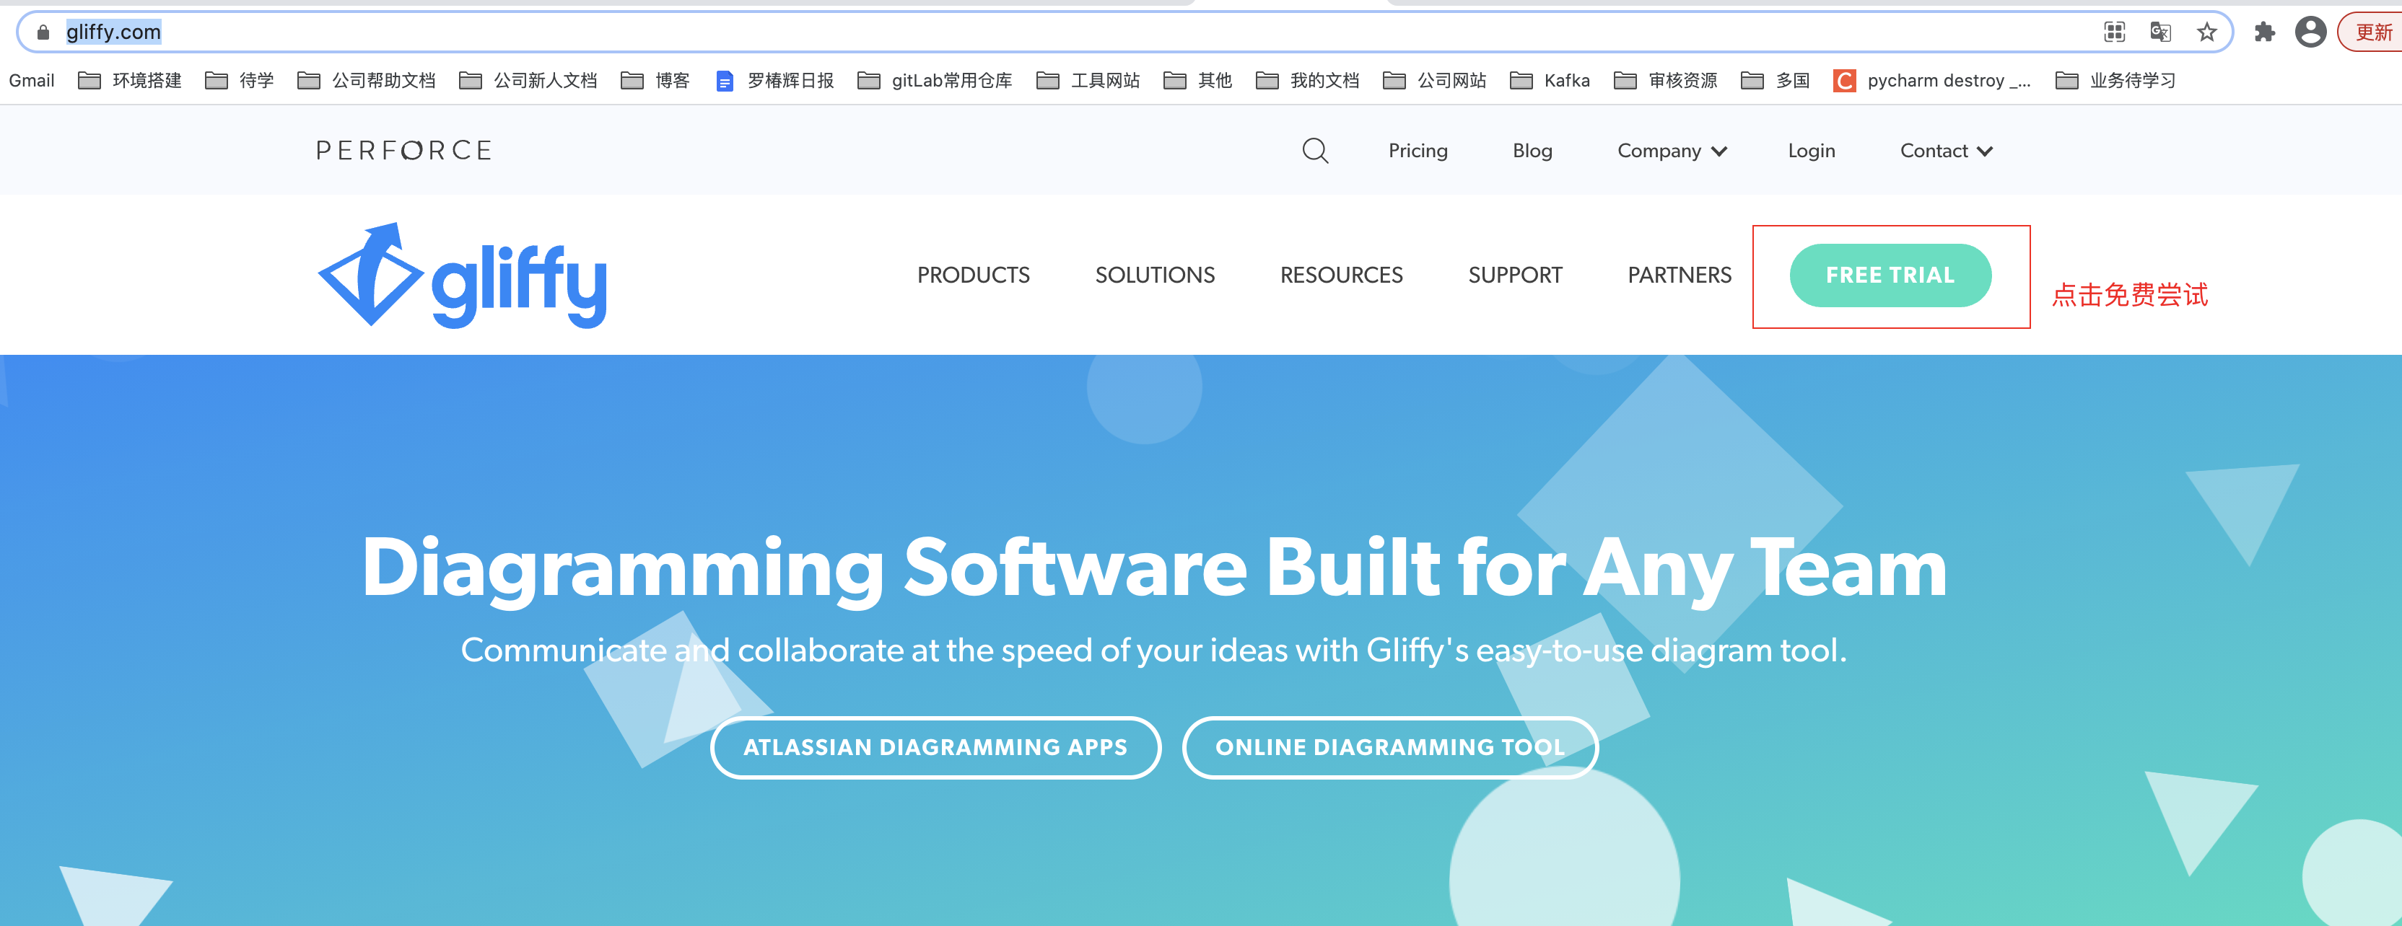Open the pycharm destroy bookmark

pyautogui.click(x=1932, y=81)
